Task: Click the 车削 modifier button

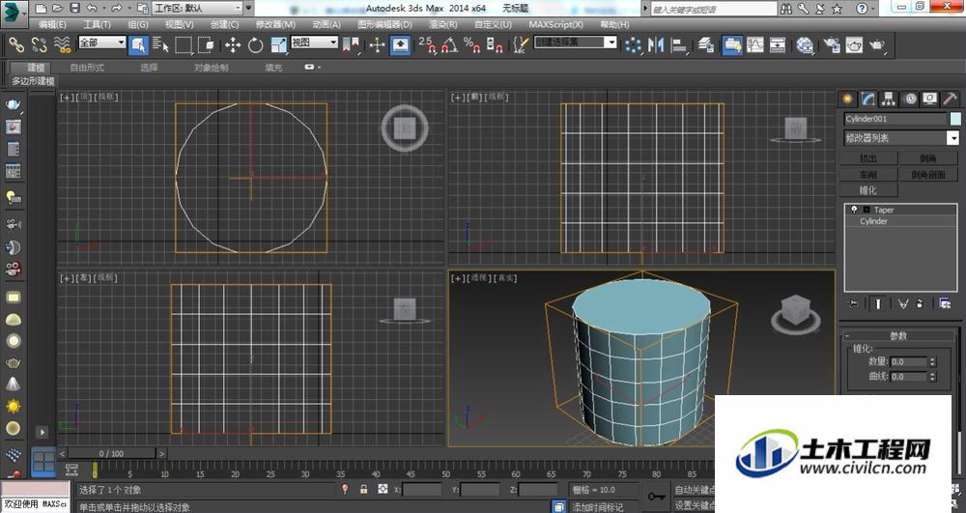Action: (x=868, y=175)
